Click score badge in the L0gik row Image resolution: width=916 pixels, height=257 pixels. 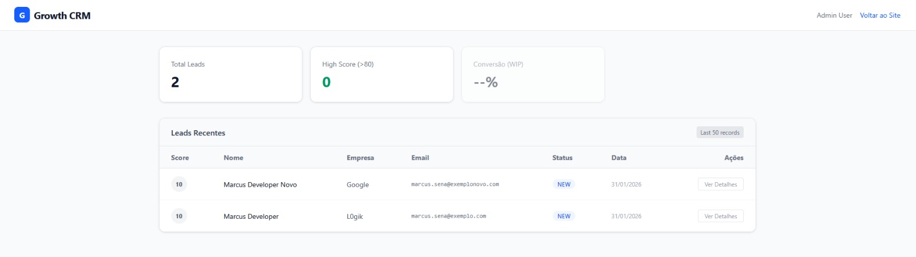[x=179, y=216]
